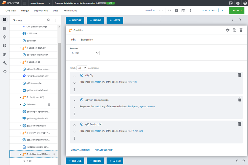Expand g10 Additional factors node
The height and width of the screenshot is (165, 248).
[20, 126]
